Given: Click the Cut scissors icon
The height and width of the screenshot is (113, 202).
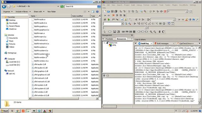Looking at the screenshot, I should [129, 11].
